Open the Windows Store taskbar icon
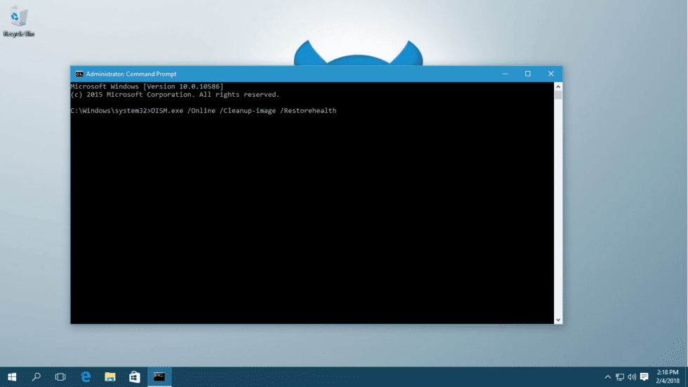Screen dimensions: 688x387 pyautogui.click(x=135, y=377)
